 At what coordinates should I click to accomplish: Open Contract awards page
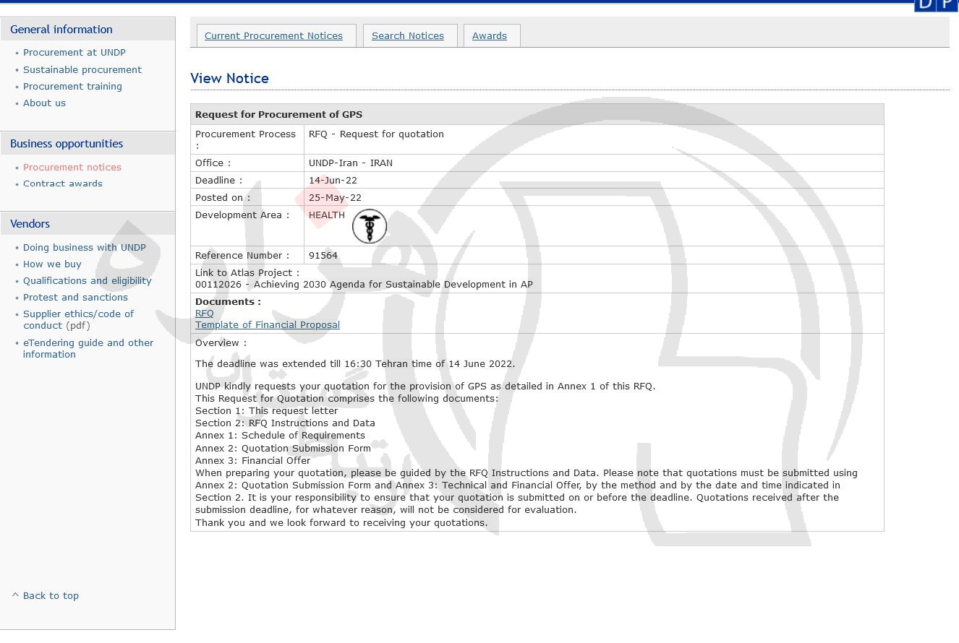(x=63, y=184)
